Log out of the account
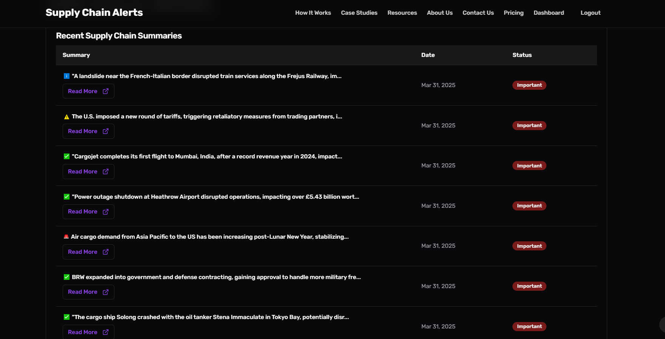 click(590, 13)
